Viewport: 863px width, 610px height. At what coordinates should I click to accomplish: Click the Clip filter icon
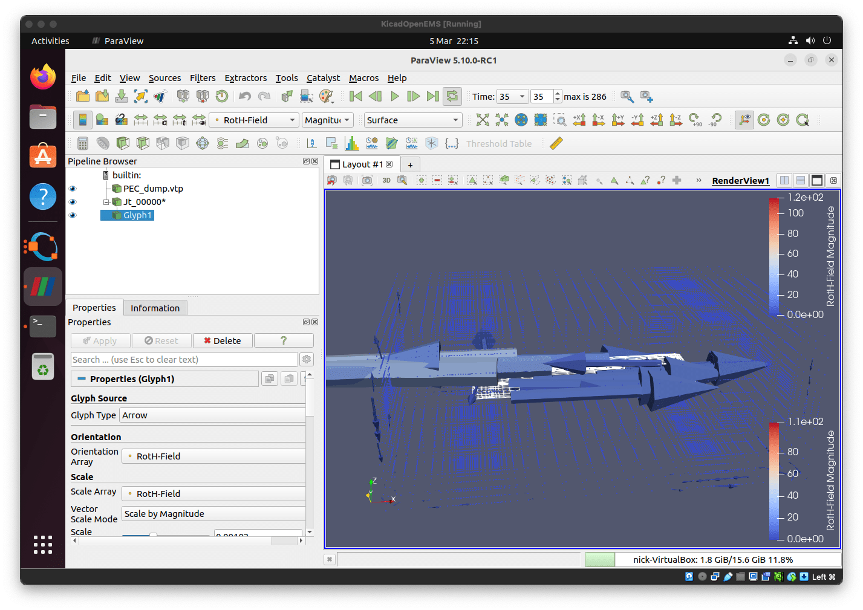click(123, 143)
